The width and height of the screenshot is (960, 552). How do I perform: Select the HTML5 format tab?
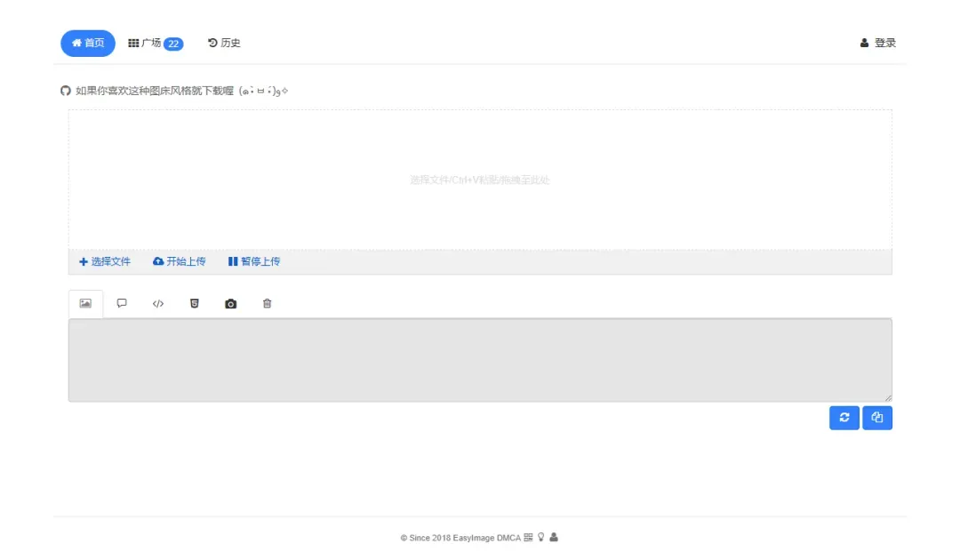tap(195, 304)
